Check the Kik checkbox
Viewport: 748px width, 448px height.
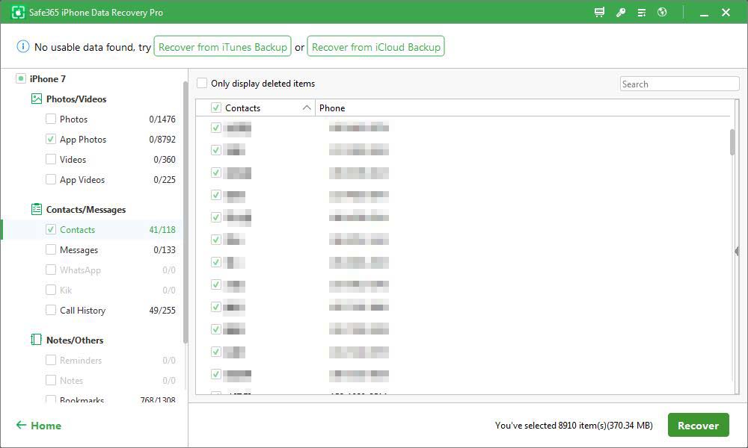(x=51, y=290)
